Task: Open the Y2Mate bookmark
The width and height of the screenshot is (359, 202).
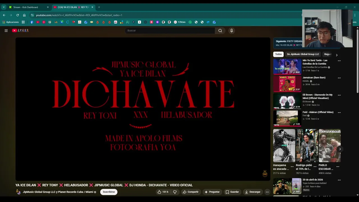Action: click(180, 22)
